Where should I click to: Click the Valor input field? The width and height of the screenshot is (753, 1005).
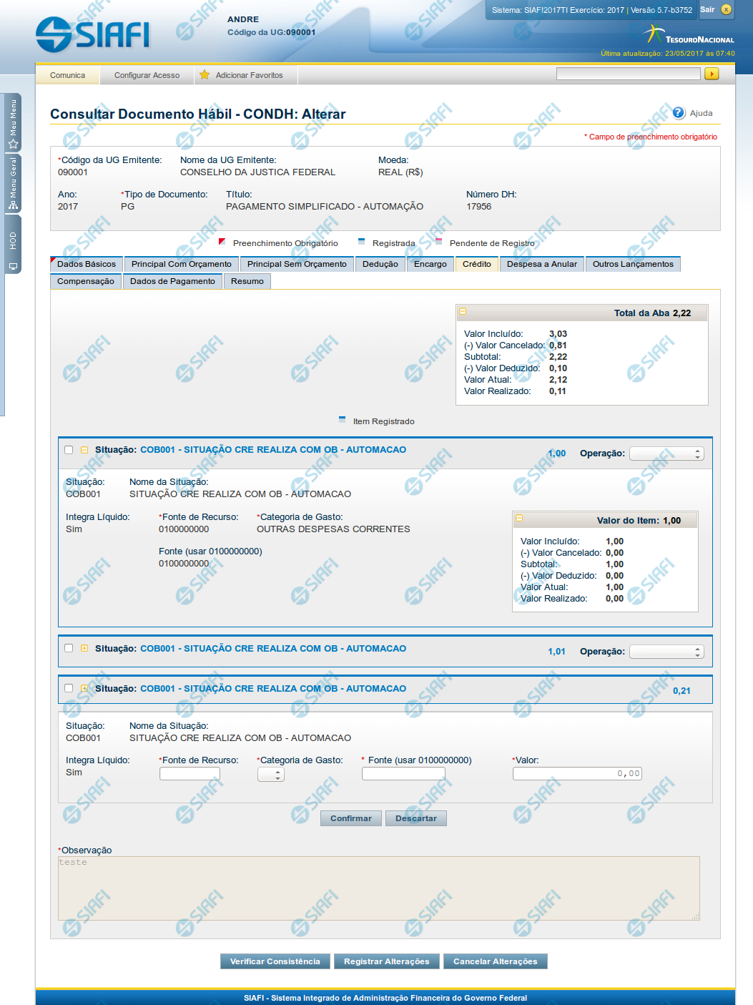[576, 773]
